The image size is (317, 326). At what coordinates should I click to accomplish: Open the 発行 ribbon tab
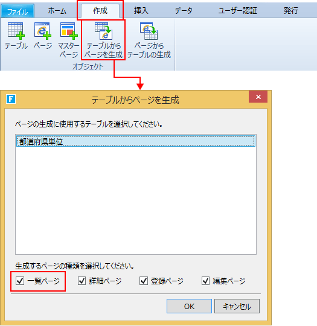tap(291, 11)
